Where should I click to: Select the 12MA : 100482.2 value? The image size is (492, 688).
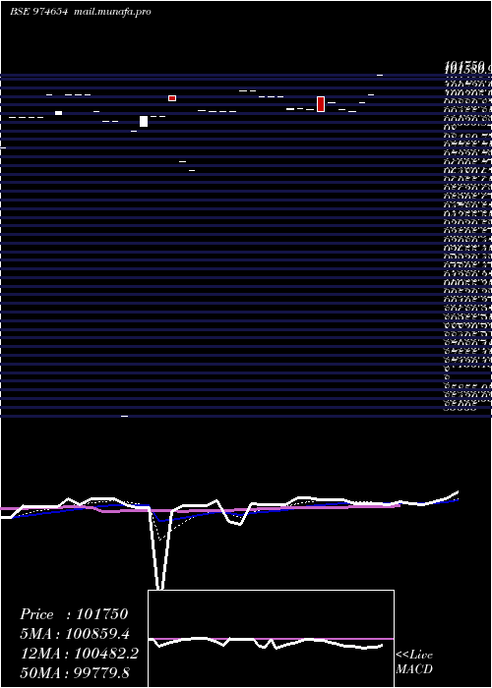tap(79, 653)
